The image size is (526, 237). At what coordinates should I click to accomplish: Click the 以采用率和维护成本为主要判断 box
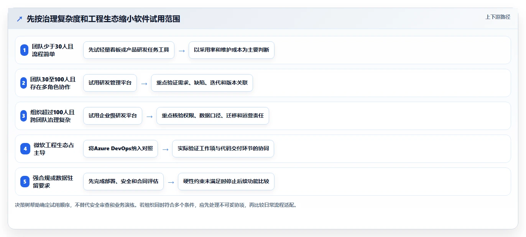coord(232,50)
